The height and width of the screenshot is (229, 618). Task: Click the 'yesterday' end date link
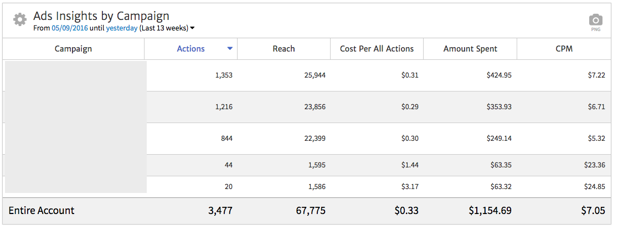(121, 28)
